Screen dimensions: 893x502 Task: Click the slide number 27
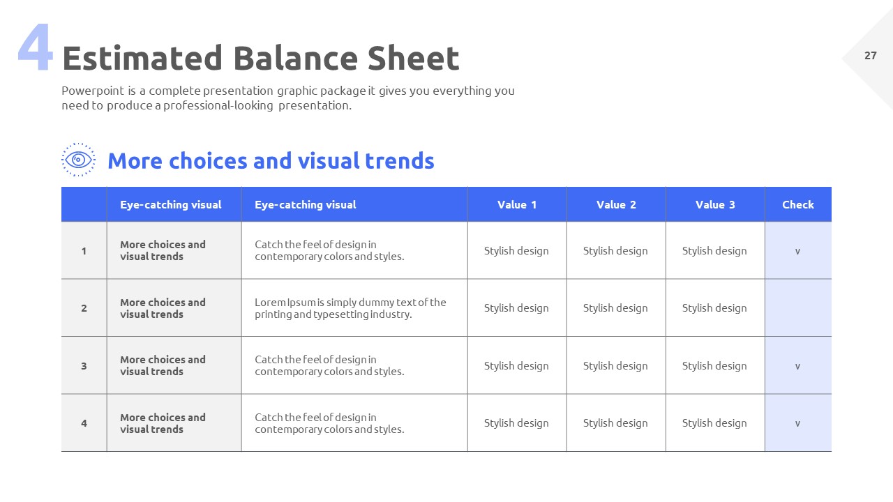[x=870, y=56]
